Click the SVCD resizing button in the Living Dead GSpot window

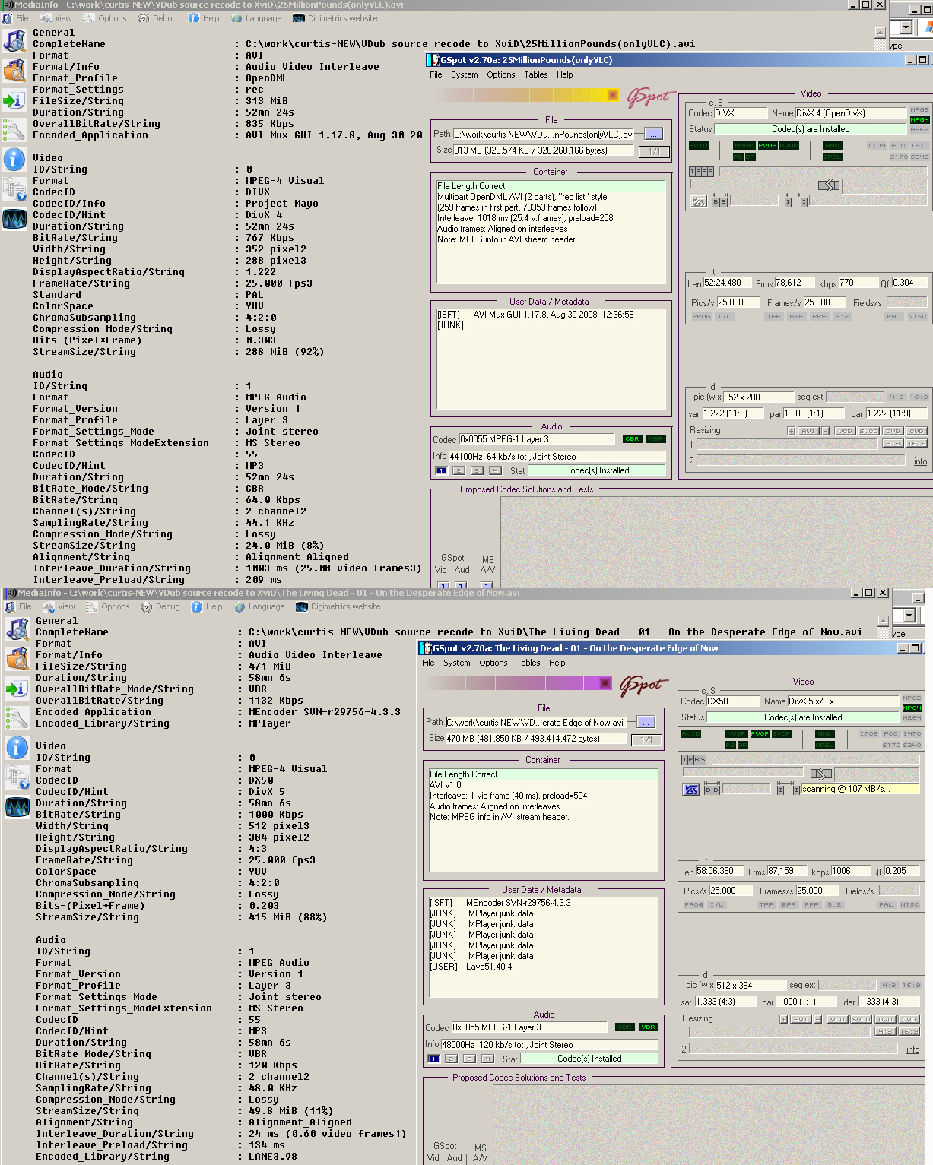[x=861, y=1019]
